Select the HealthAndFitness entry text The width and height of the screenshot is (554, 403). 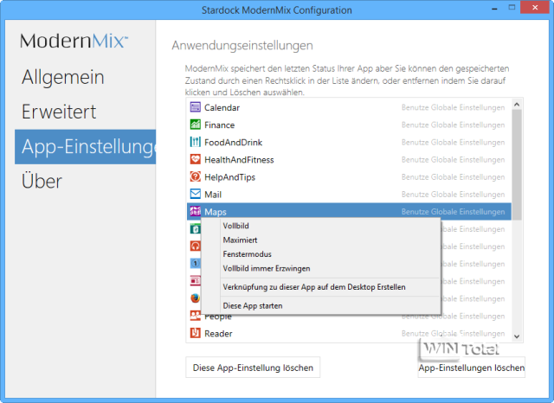pos(239,159)
